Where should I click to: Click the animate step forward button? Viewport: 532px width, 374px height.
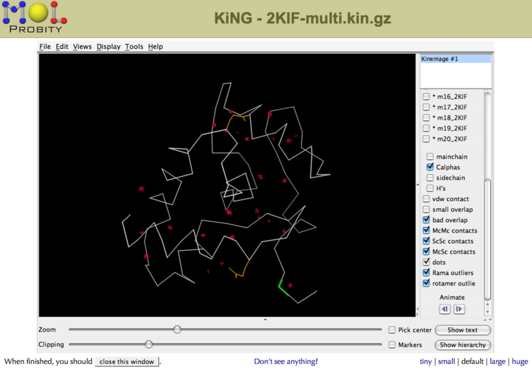pos(459,309)
